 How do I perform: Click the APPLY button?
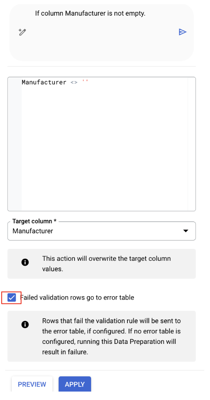click(x=75, y=384)
